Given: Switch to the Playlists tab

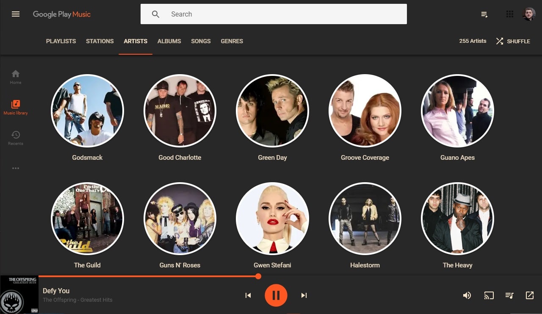Looking at the screenshot, I should (x=61, y=41).
